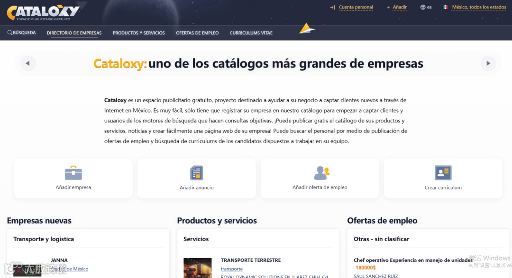512x278 pixels.
Task: Click the Cataloxy logo
Action: click(43, 13)
